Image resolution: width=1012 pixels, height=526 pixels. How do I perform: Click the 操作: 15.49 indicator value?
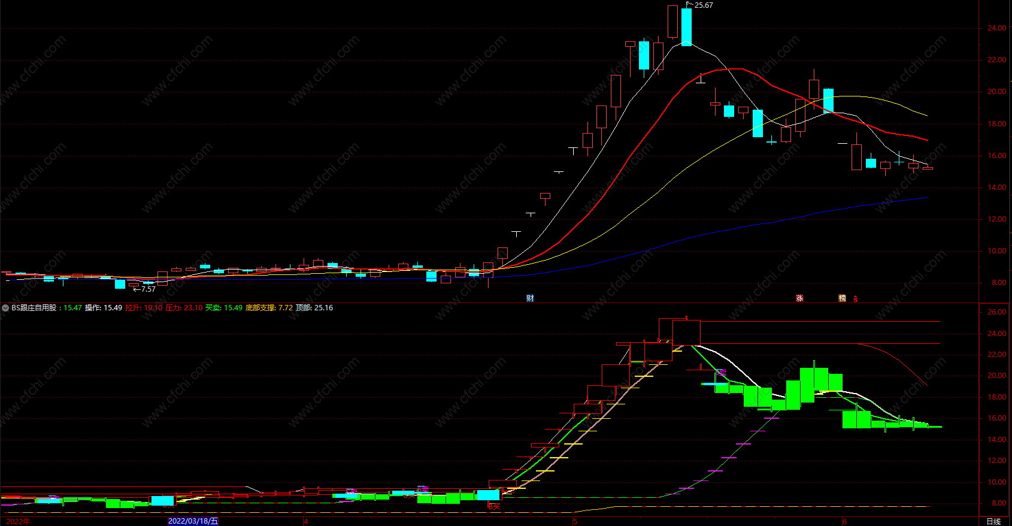[104, 308]
